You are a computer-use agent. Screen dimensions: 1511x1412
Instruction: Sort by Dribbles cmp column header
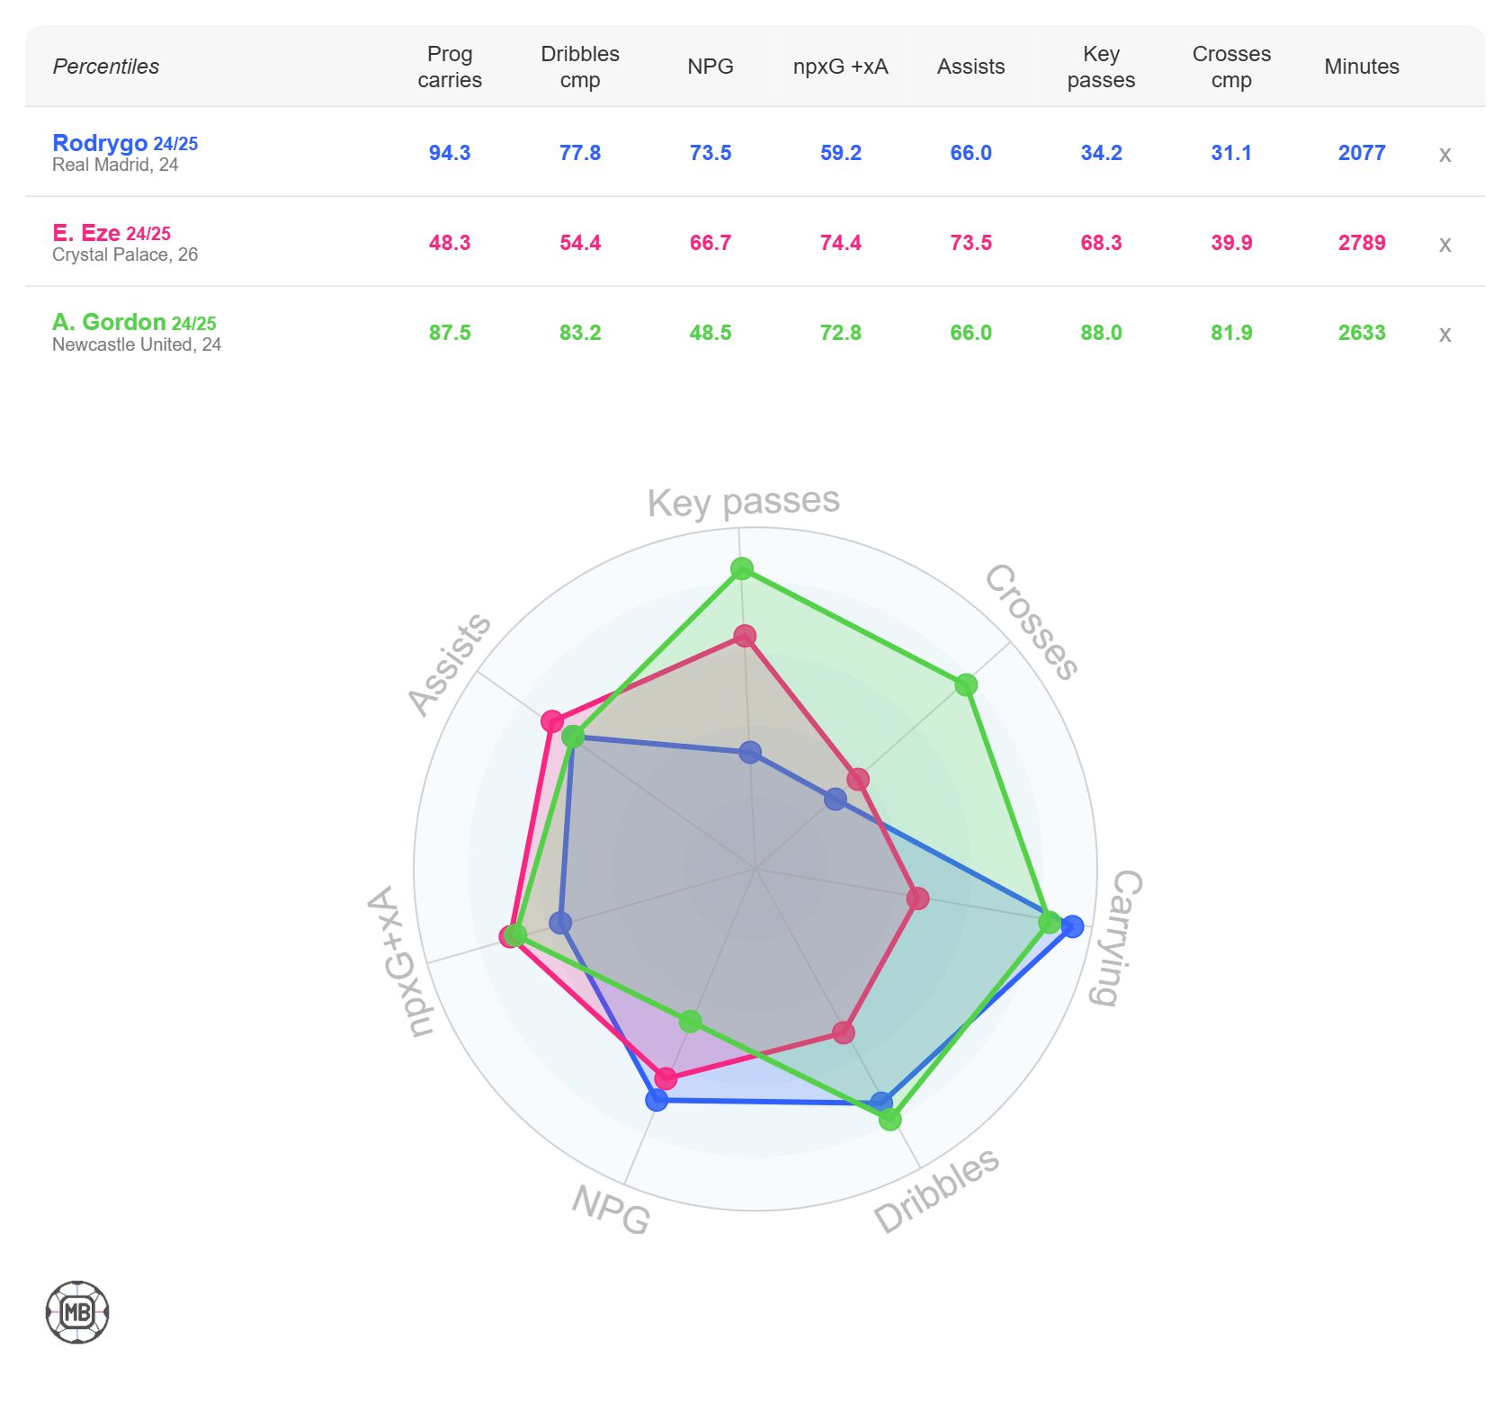click(580, 67)
